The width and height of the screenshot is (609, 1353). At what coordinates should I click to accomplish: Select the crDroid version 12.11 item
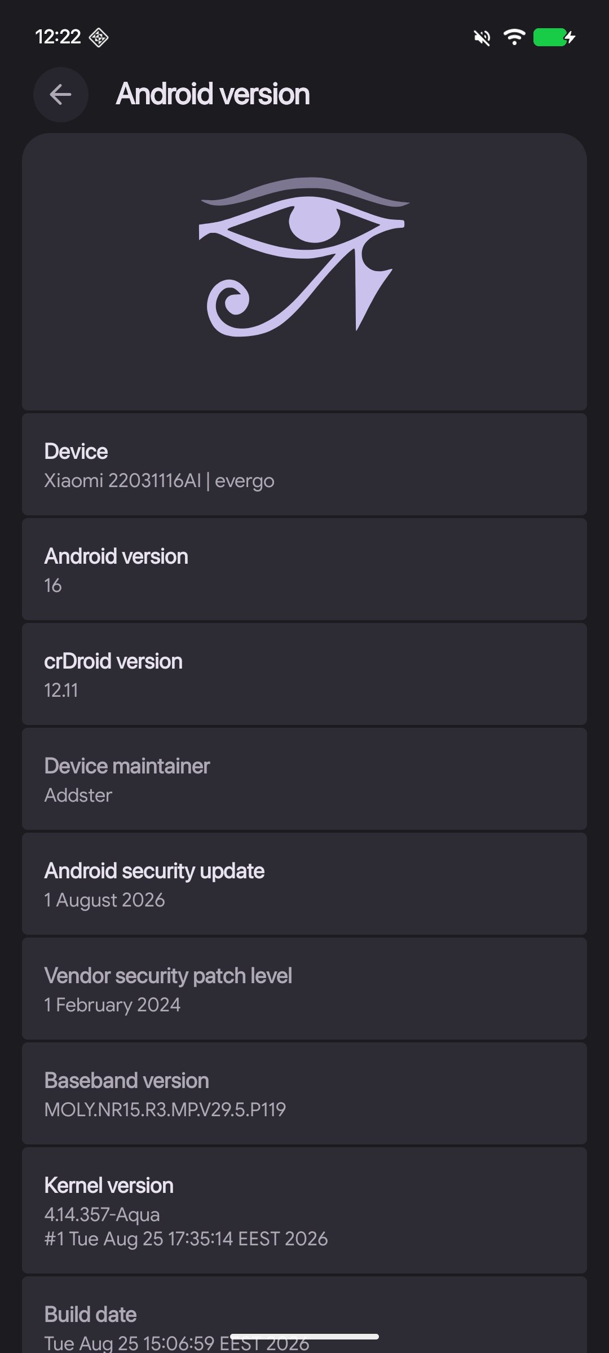[x=304, y=675]
